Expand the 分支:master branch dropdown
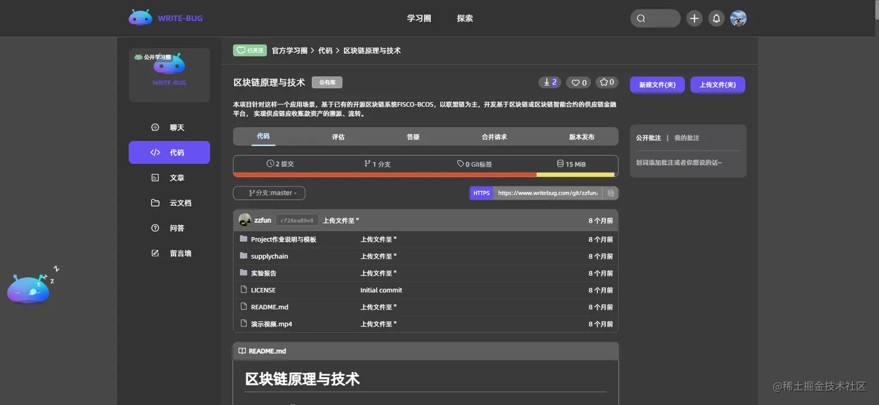The width and height of the screenshot is (879, 405). coord(269,193)
